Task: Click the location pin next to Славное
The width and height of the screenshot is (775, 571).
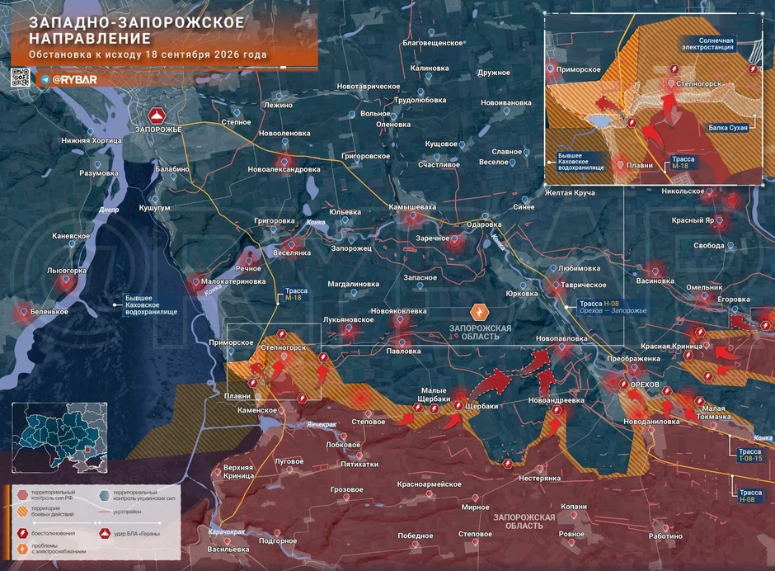Action: (x=526, y=153)
